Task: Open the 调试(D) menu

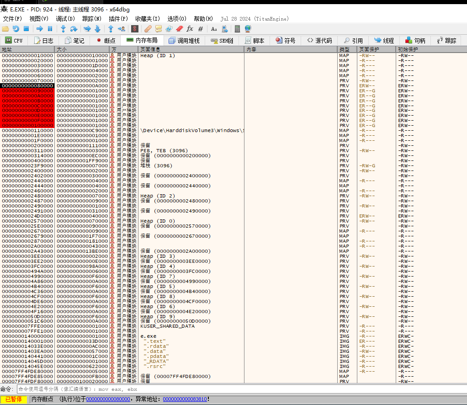Action: click(x=65, y=19)
